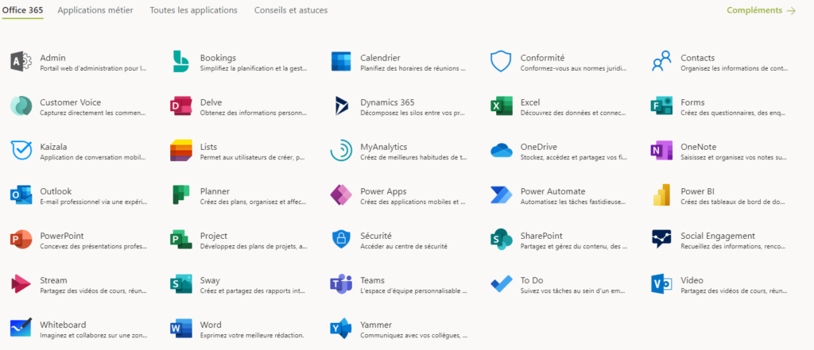Open the Video app icon
The height and width of the screenshot is (350, 814).
661,284
